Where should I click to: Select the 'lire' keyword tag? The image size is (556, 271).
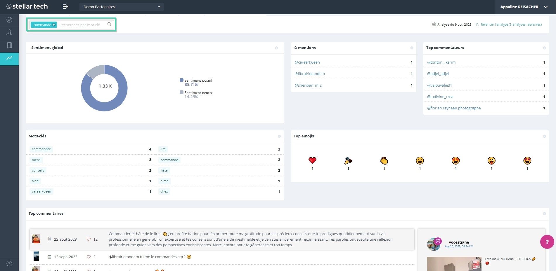pyautogui.click(x=163, y=149)
